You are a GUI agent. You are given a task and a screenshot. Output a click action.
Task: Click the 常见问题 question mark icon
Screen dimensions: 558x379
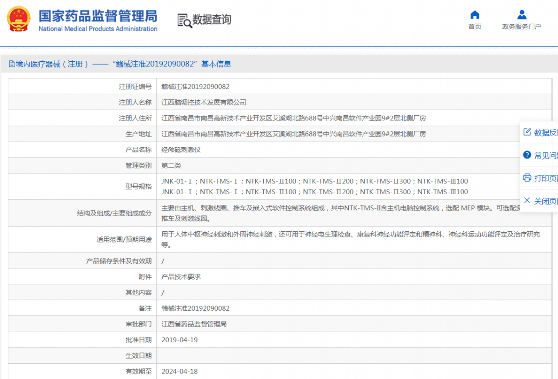(x=527, y=155)
